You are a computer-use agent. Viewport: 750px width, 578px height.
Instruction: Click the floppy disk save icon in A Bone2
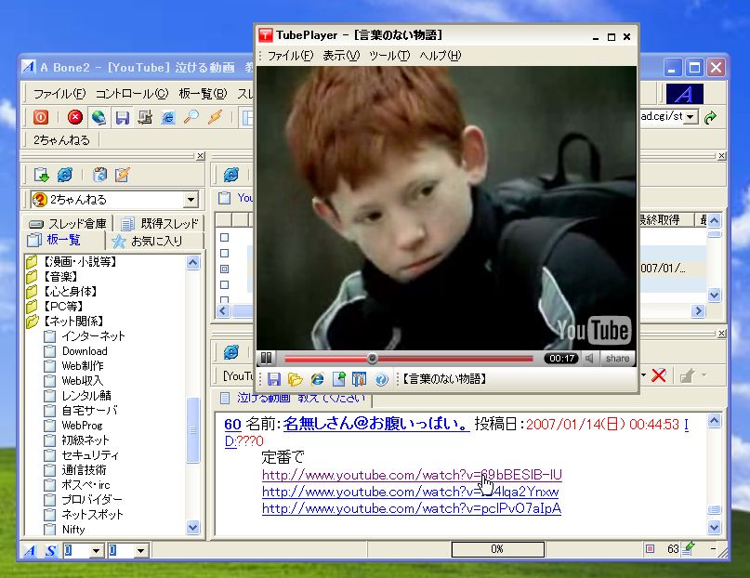(x=123, y=117)
